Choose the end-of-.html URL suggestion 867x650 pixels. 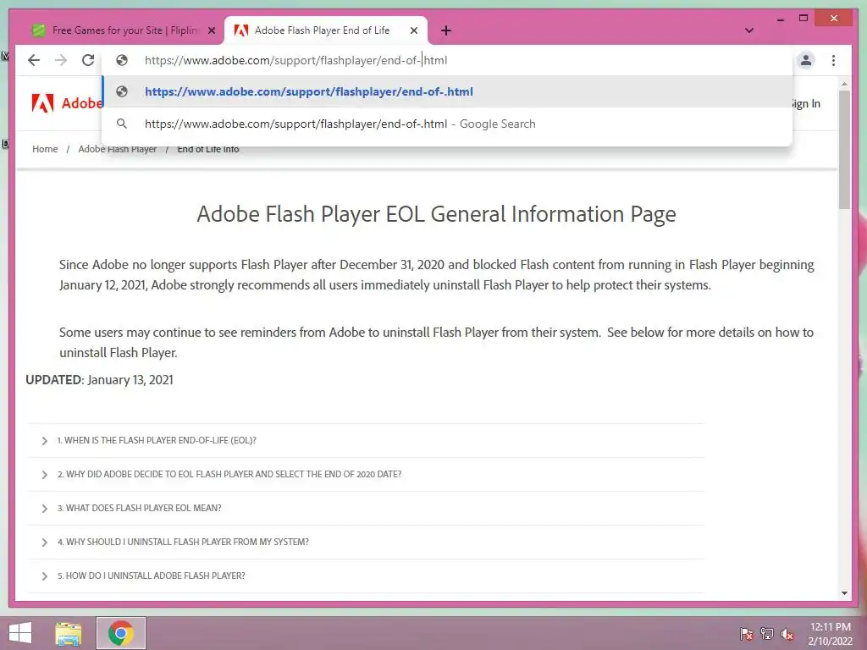click(447, 91)
